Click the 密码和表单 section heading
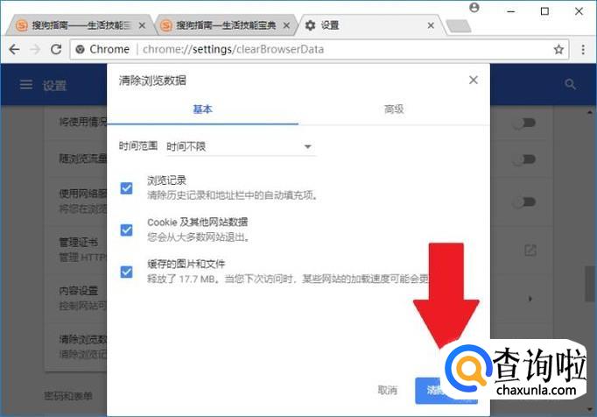This screenshot has width=597, height=417. coord(68,396)
